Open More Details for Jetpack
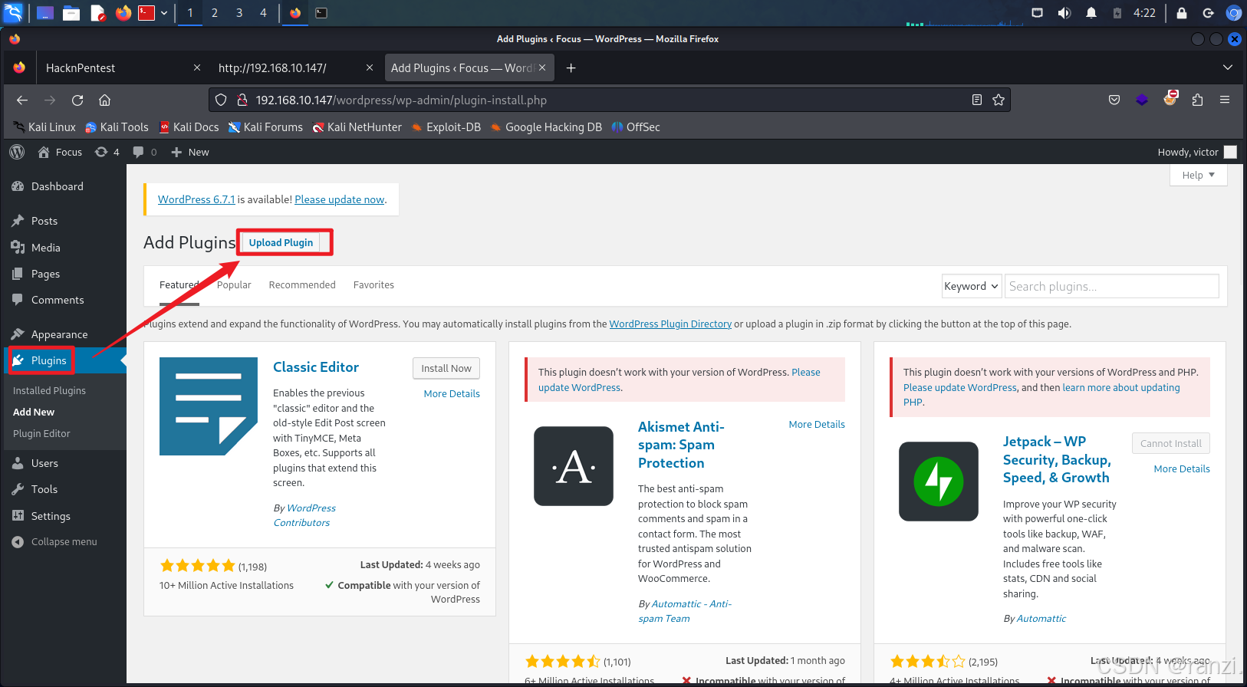This screenshot has height=687, width=1247. 1182,468
